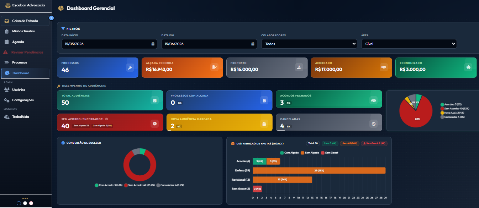This screenshot has height=208, width=479.
Task: Toggle Nova Aud.: 2 (4%) pie legend
Action: click(x=452, y=113)
